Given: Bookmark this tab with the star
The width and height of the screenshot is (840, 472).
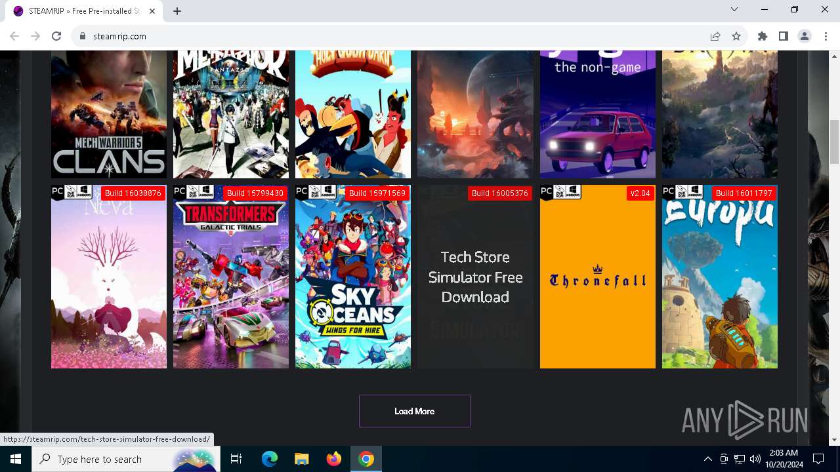Looking at the screenshot, I should point(736,36).
